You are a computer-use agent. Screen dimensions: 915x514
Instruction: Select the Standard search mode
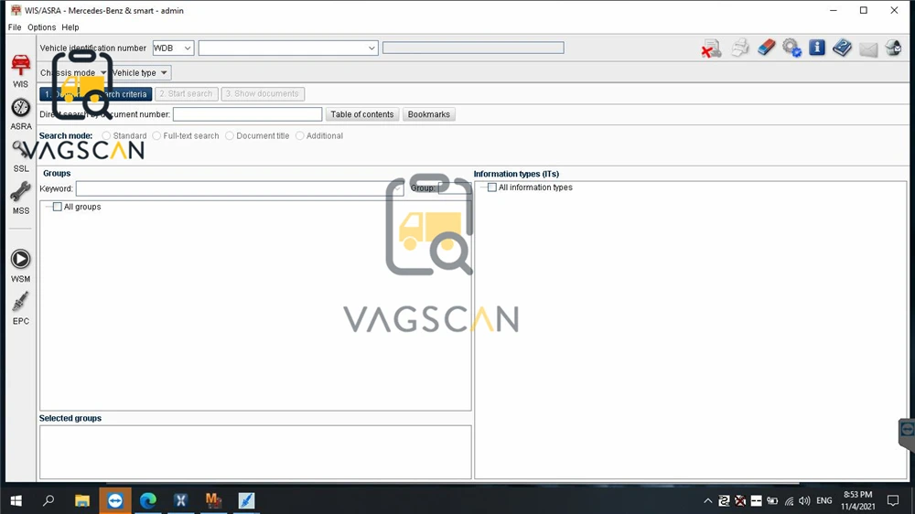pyautogui.click(x=106, y=136)
